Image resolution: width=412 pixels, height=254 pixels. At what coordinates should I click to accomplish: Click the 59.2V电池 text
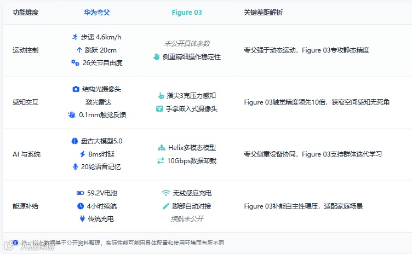[102, 193]
